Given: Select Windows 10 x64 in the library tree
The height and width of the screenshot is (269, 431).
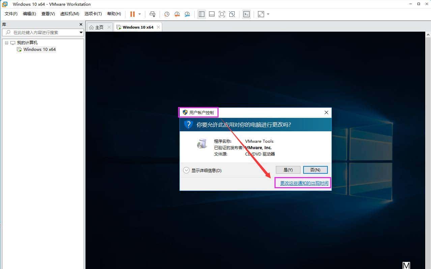Looking at the screenshot, I should pyautogui.click(x=39, y=49).
